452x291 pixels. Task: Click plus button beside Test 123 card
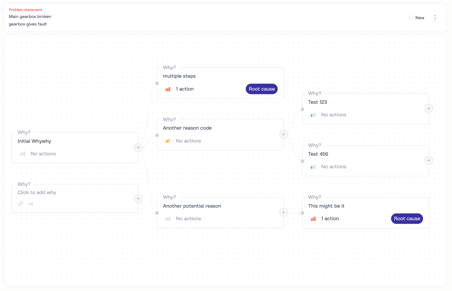pos(429,109)
